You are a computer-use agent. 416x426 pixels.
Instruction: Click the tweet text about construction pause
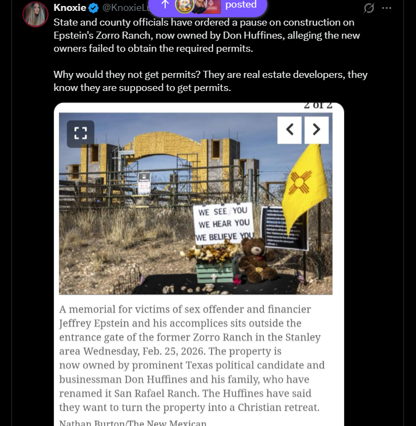(207, 35)
